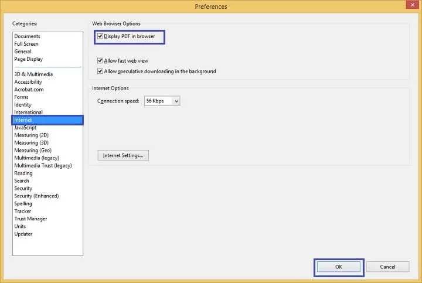Screen dimensions: 422x283
Task: Go to Accessibility preferences
Action: [28, 82]
